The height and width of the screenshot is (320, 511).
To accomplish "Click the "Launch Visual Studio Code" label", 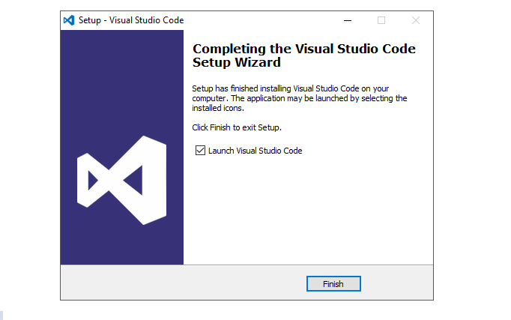I will [255, 151].
